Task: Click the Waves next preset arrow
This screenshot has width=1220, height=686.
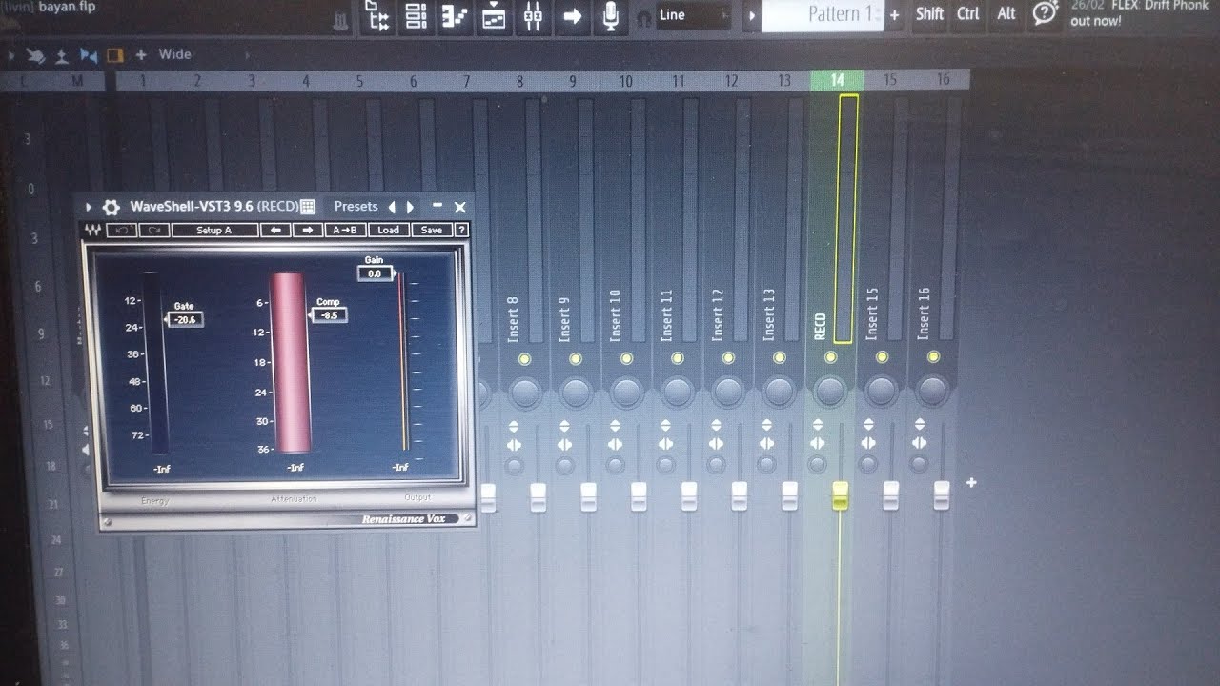Action: click(x=307, y=231)
